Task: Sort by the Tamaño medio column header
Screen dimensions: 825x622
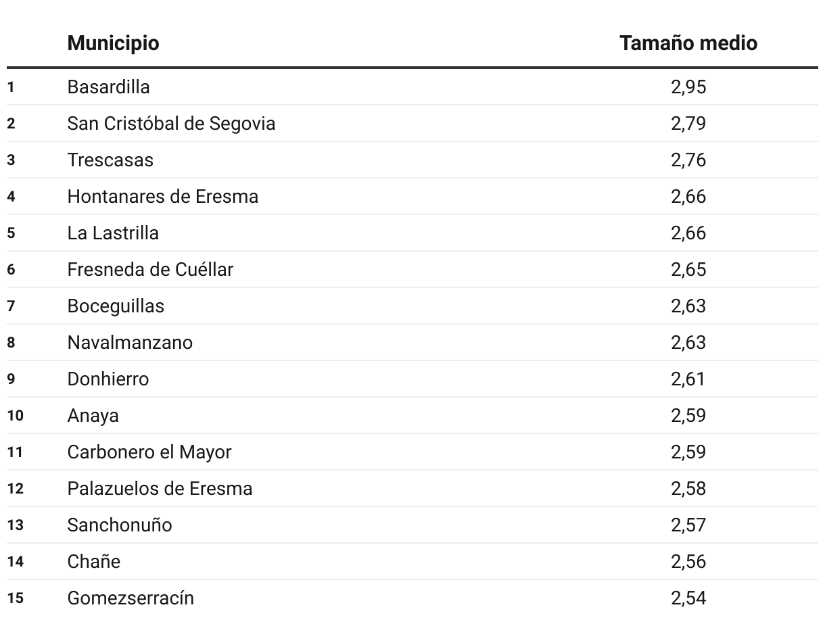Action: click(688, 43)
